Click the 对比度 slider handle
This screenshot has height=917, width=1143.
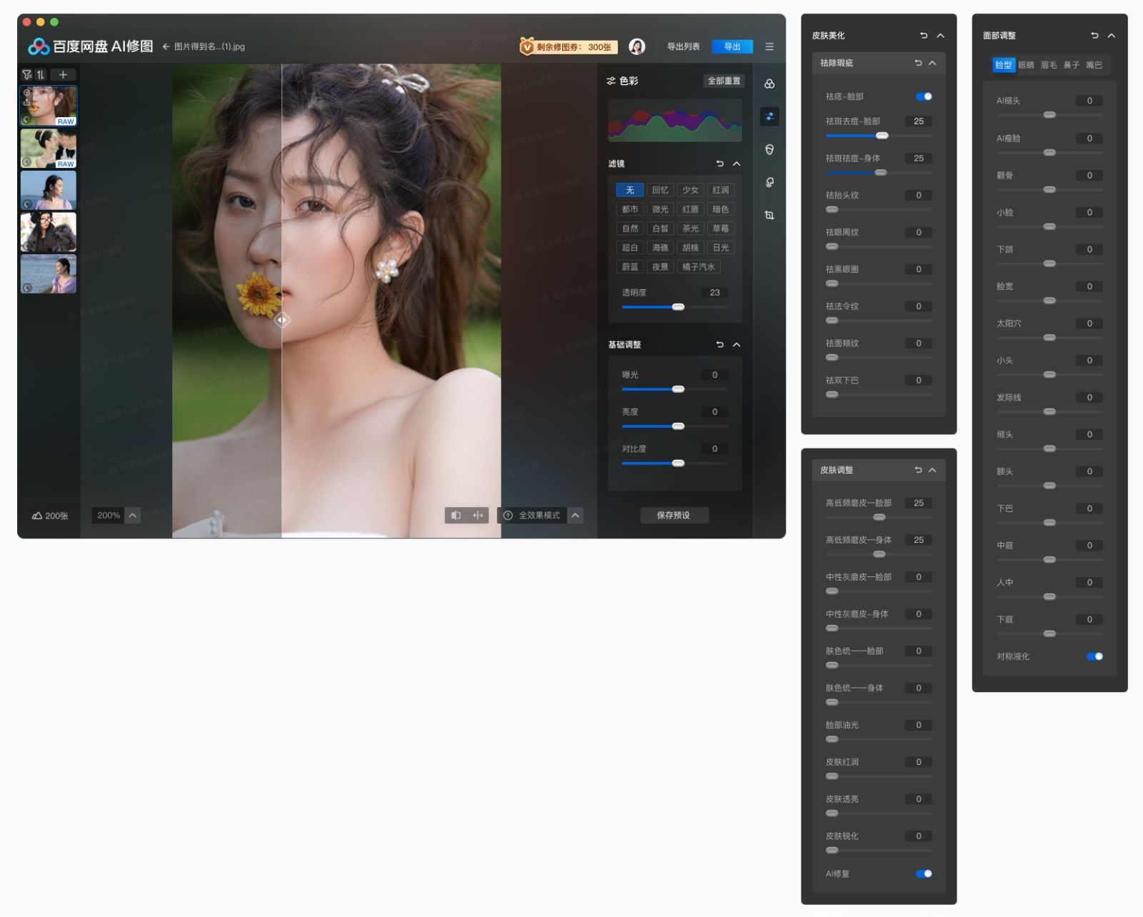pos(678,463)
